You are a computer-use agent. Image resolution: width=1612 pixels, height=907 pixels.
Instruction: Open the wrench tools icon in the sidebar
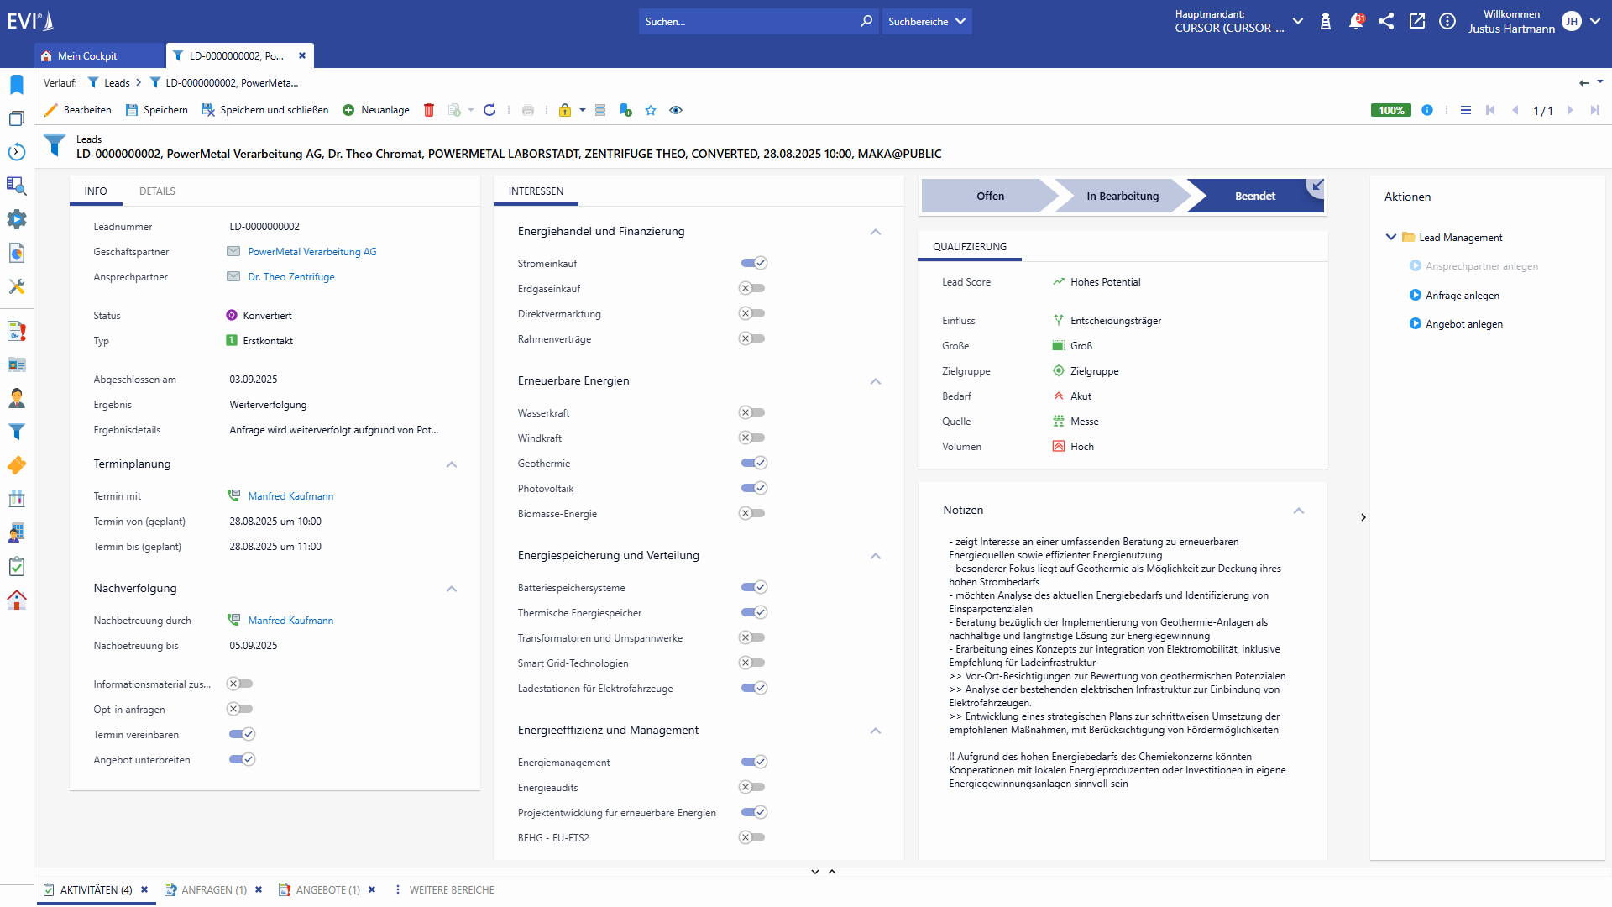click(x=16, y=286)
